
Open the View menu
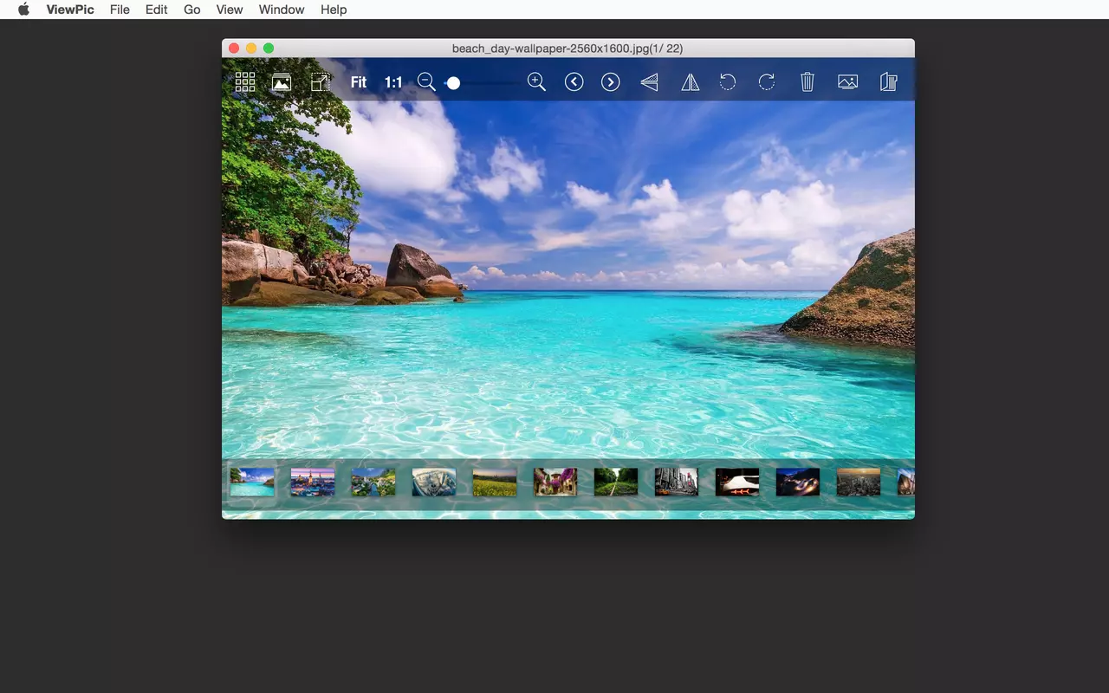[x=230, y=10]
